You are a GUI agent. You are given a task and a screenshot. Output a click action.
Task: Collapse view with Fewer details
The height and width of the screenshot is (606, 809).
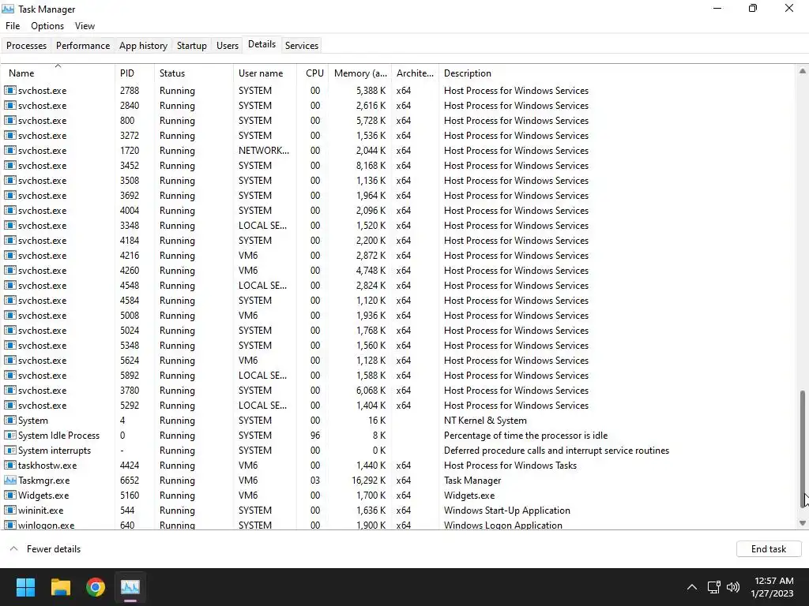[x=45, y=549]
